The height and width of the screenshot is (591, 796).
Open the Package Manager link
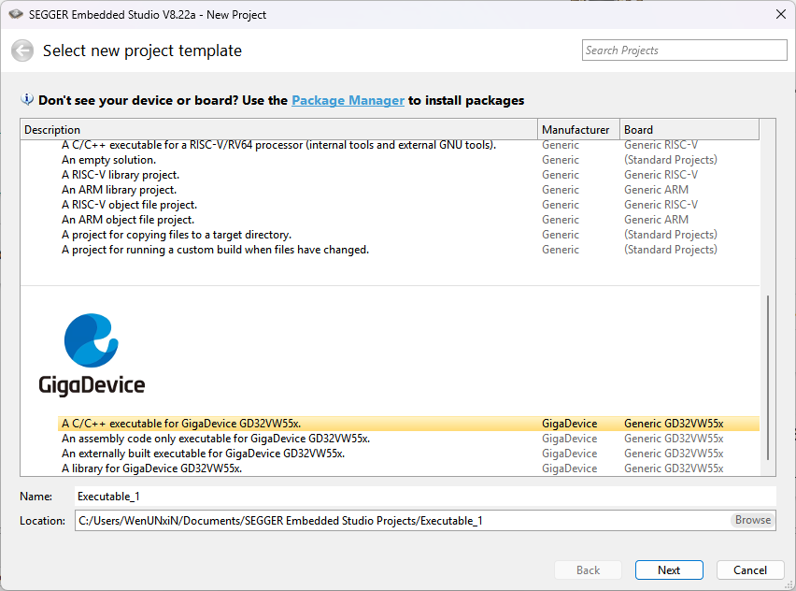[348, 100]
